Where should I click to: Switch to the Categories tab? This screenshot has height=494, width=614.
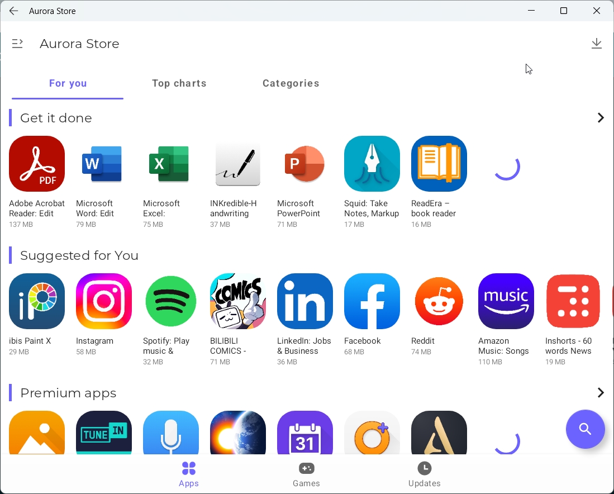click(x=291, y=83)
